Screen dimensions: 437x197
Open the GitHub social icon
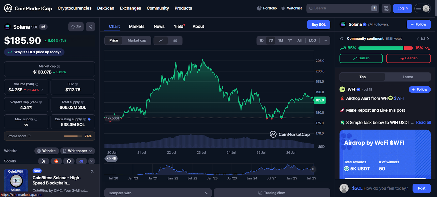click(69, 161)
